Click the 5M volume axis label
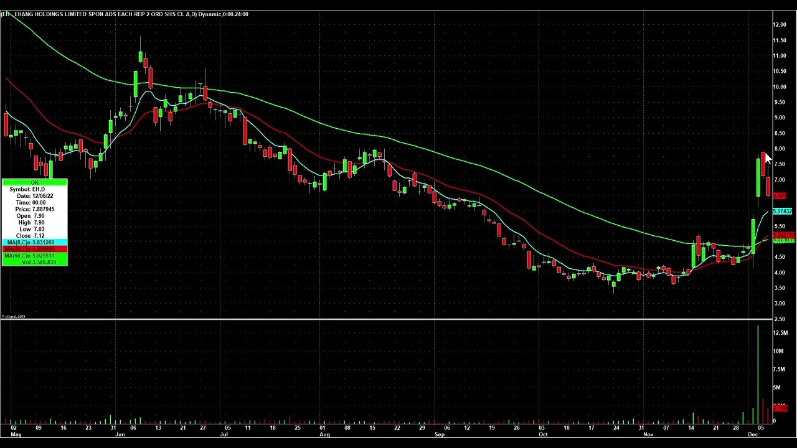797x448 pixels. click(776, 388)
